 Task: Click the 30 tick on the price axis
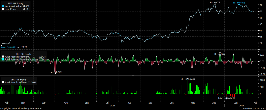[x=261, y=43]
